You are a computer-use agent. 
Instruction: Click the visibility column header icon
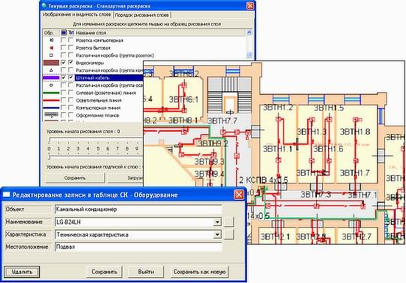[63, 33]
